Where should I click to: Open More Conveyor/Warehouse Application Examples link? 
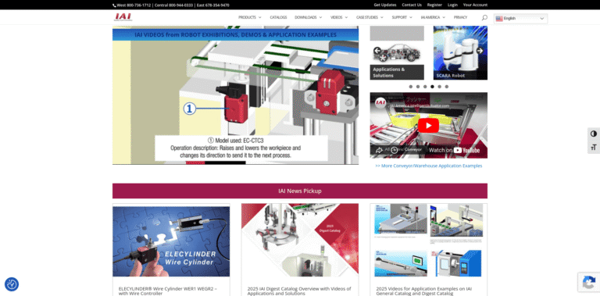coord(429,166)
